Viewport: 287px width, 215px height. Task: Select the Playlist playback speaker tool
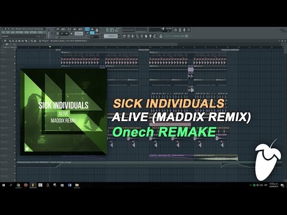click(x=35, y=41)
